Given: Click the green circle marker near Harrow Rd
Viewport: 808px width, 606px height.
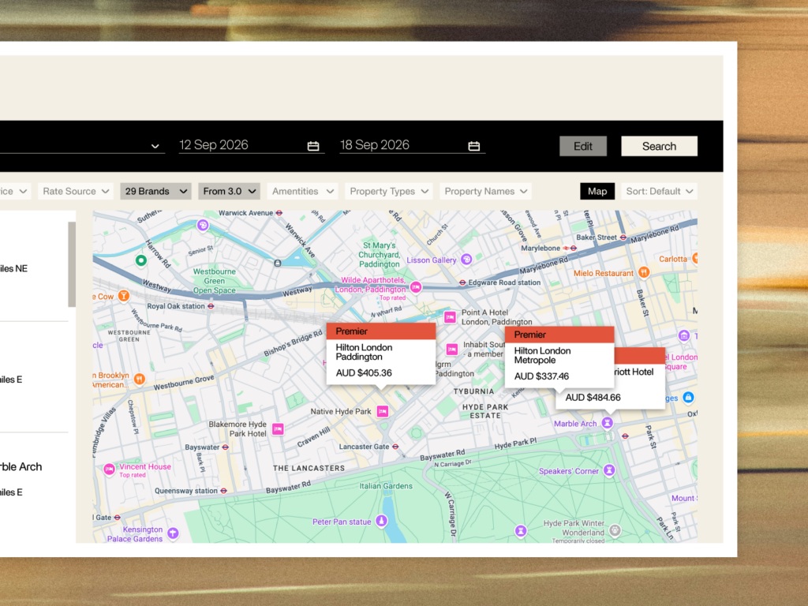Looking at the screenshot, I should (x=140, y=260).
